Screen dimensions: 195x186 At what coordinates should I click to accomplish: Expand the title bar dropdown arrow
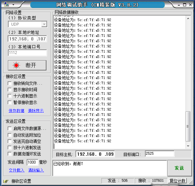click(x=13, y=5)
